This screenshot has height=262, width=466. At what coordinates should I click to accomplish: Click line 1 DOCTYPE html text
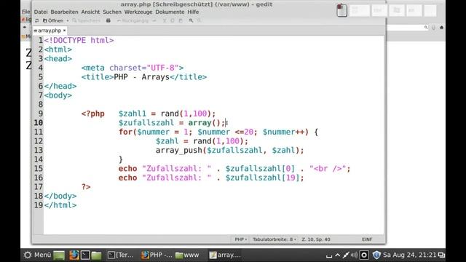(79, 41)
